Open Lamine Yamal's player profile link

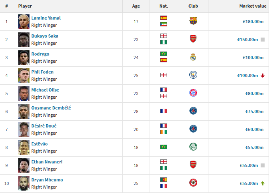coord(46,18)
